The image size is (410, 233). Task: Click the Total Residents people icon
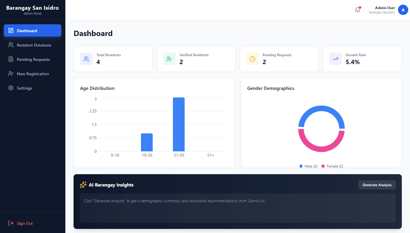coord(86,59)
